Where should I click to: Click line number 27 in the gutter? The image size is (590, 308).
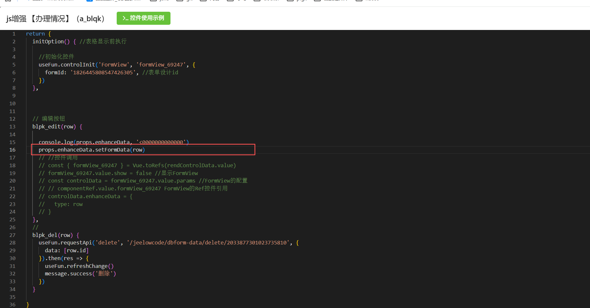[12, 235]
